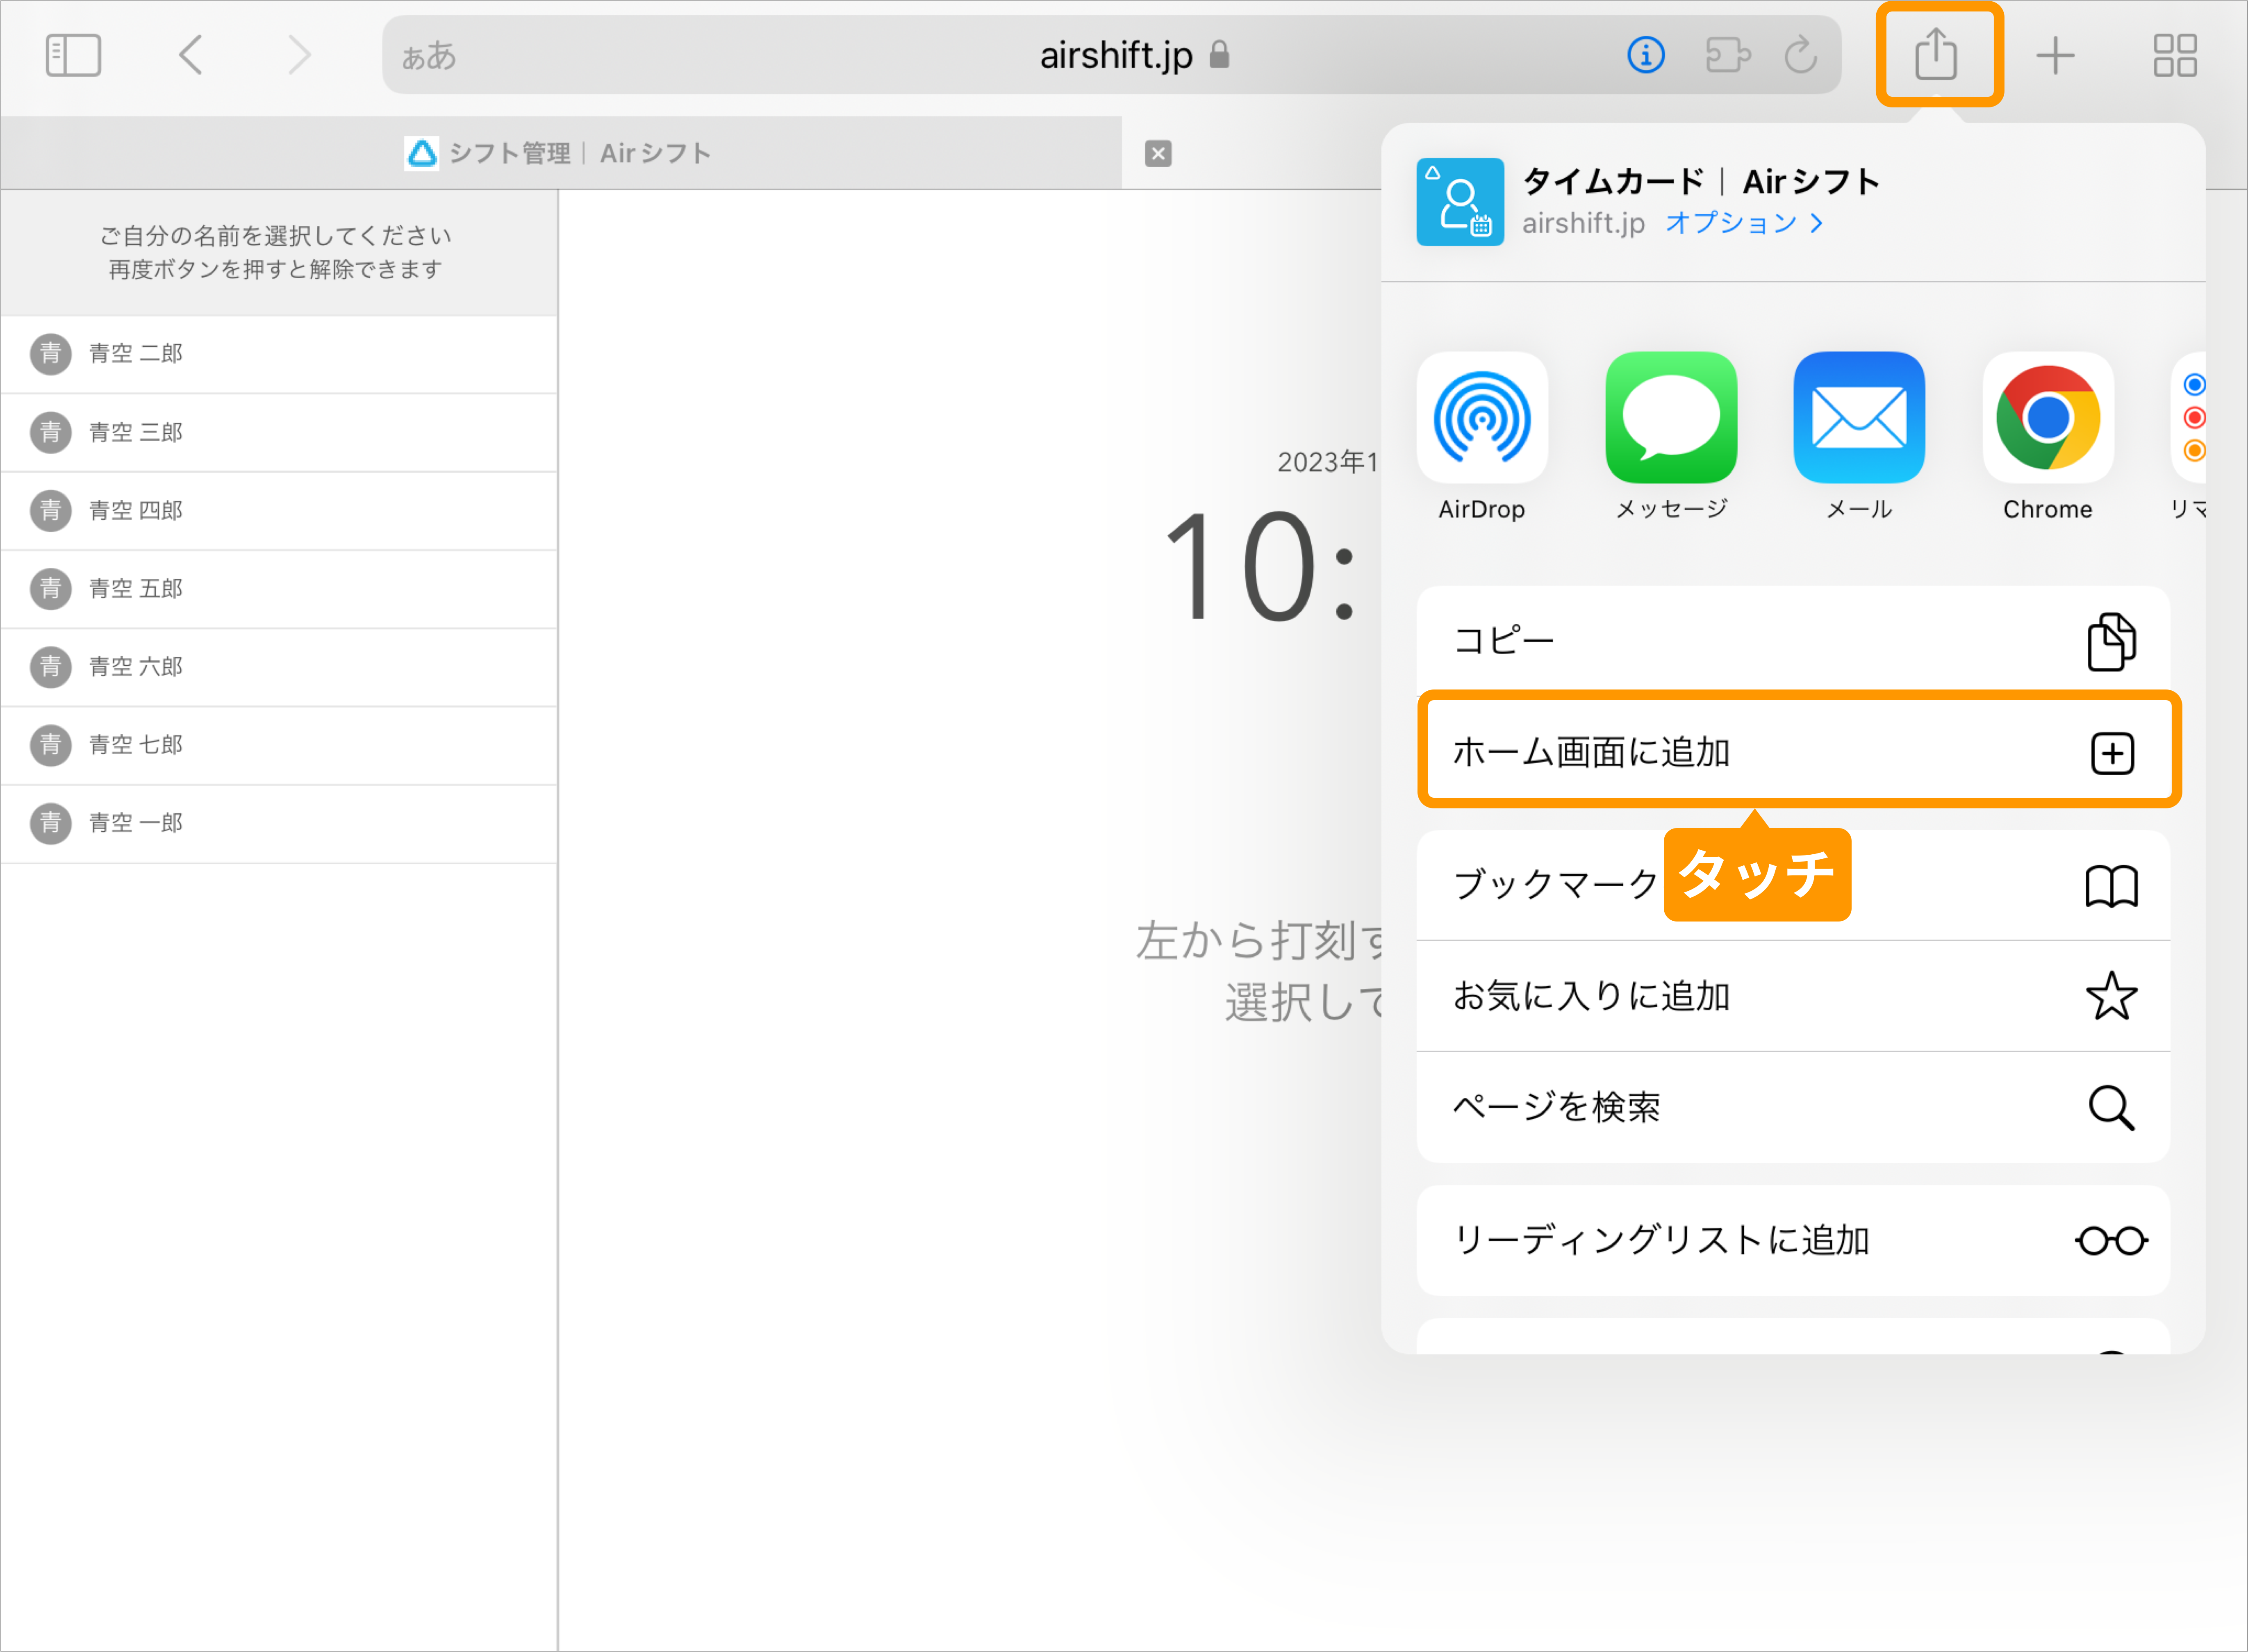Tap the open-book bookmark icon
2248x1652 pixels.
pyautogui.click(x=2111, y=886)
